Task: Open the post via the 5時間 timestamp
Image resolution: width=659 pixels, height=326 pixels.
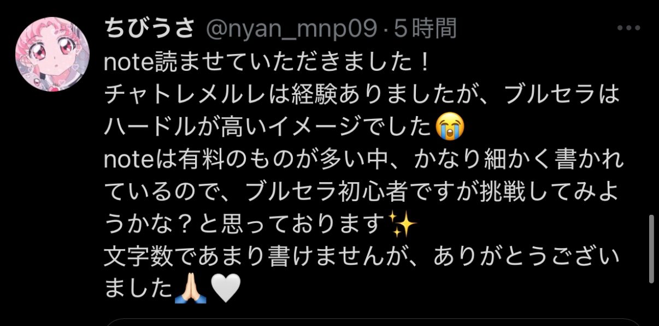Action: [424, 29]
